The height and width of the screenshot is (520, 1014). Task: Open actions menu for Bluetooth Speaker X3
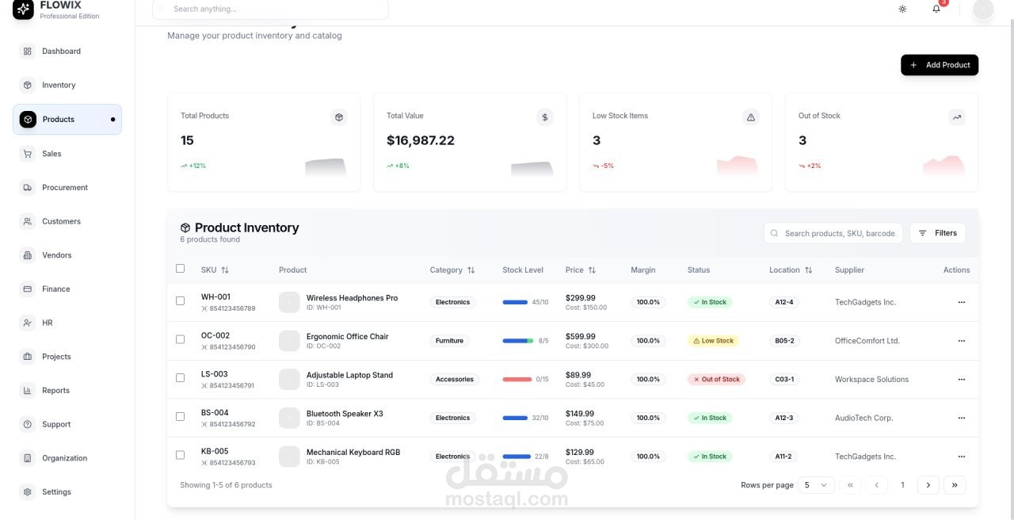pyautogui.click(x=962, y=418)
